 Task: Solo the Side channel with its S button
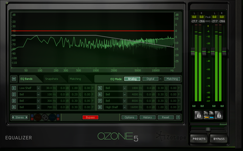58,116
